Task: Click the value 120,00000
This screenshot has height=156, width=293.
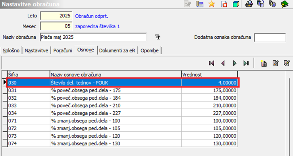Action: 209,136
